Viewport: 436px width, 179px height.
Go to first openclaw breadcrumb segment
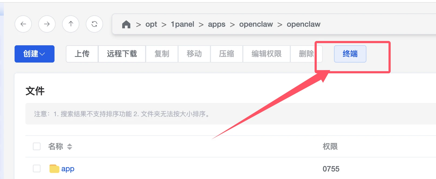[256, 24]
